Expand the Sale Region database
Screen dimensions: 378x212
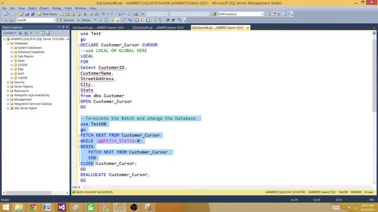click(x=12, y=57)
